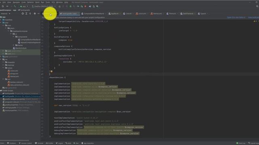Expand the mipmap folder in project tree
Viewport: 259px width, 145px height.
coord(3,65)
